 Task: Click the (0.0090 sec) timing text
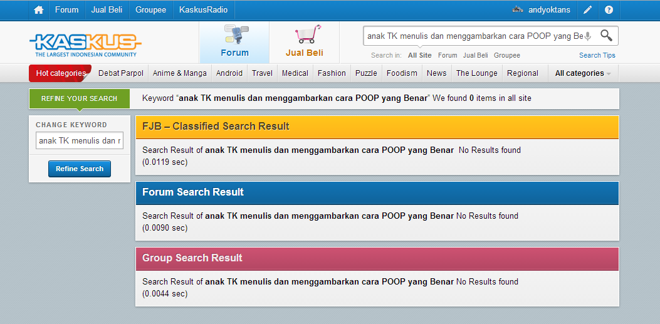coord(165,227)
